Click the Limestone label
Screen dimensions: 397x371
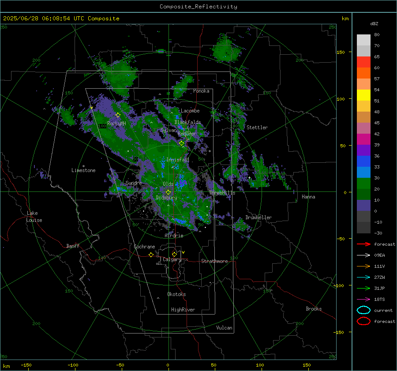(83, 170)
